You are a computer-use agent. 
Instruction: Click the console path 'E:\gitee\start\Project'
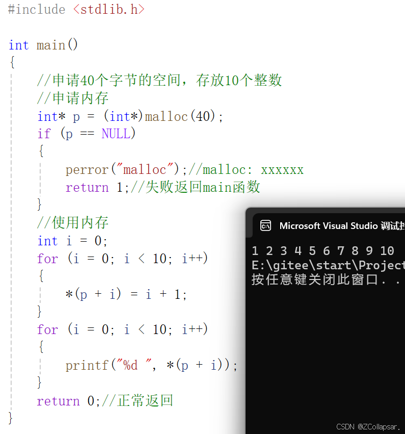(328, 265)
